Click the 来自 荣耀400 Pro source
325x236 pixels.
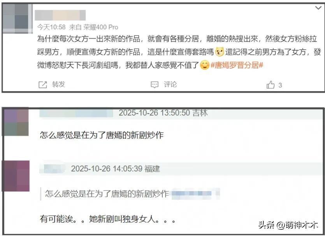94,27
